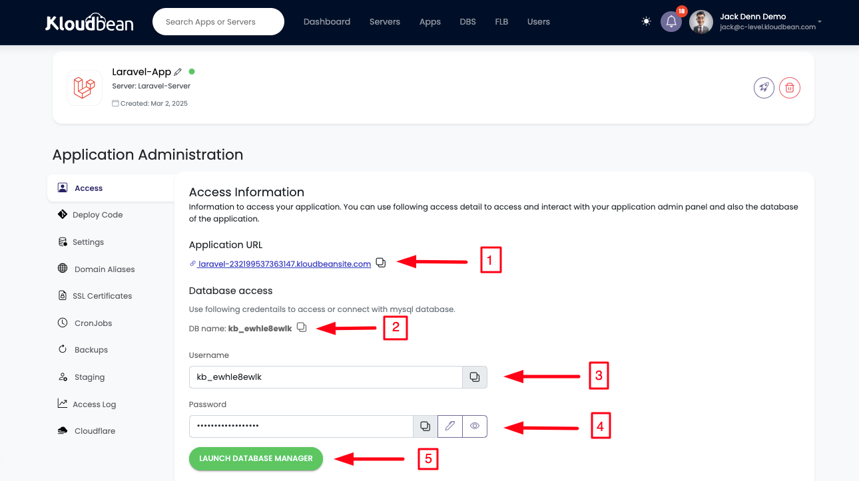Show the password with eye icon
859x481 pixels.
coord(475,426)
